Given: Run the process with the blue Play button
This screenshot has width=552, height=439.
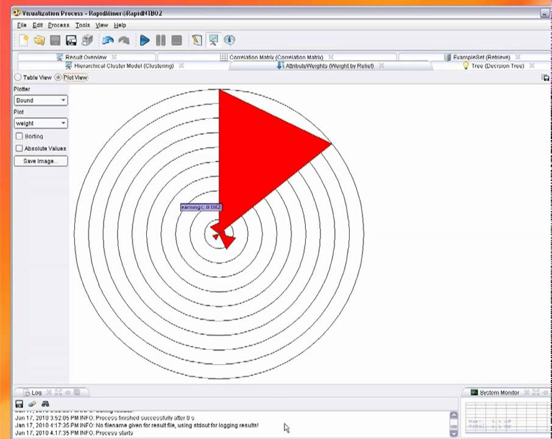Looking at the screenshot, I should click(144, 40).
